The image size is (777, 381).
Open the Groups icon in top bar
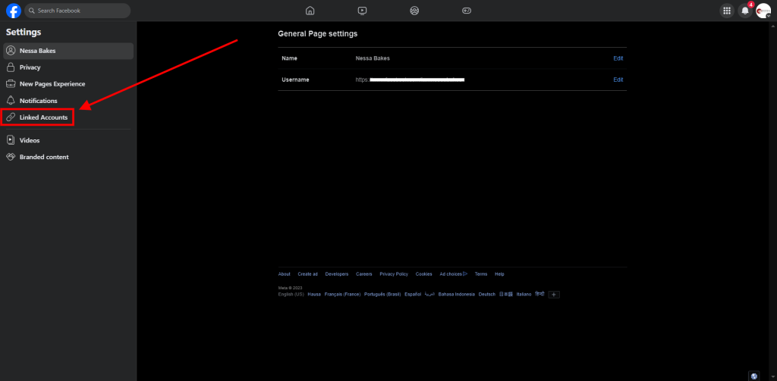click(414, 11)
